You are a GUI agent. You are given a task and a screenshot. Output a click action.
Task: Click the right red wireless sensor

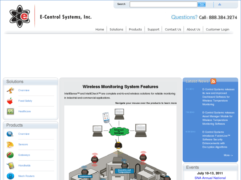(x=143, y=158)
